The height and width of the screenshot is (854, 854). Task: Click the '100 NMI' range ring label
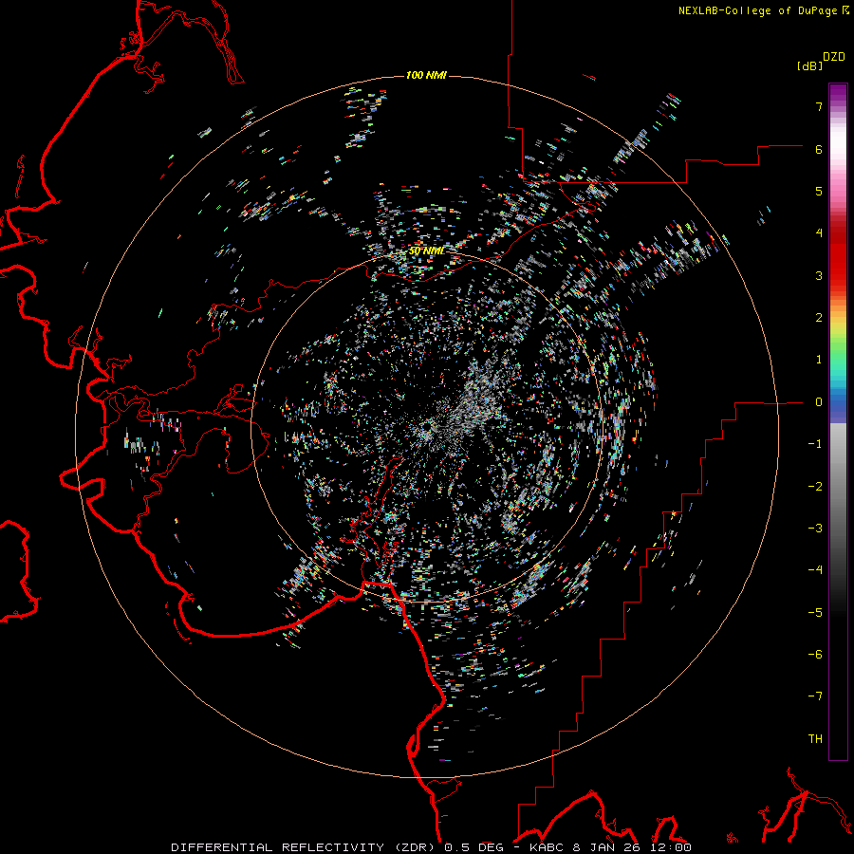pos(426,75)
